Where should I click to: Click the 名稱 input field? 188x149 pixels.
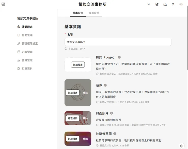[x=118, y=42]
